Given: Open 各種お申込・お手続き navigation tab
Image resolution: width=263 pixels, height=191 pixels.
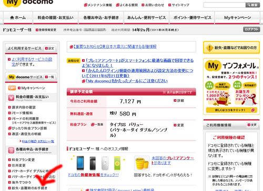Looking at the screenshot, I should pyautogui.click(x=101, y=18).
